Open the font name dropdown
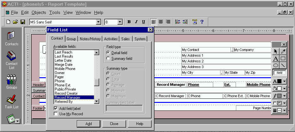The width and height of the screenshot is (295, 132). click(99, 22)
